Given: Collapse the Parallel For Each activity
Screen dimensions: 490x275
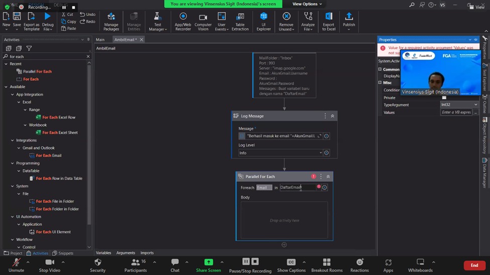Looking at the screenshot, I should click(328, 176).
